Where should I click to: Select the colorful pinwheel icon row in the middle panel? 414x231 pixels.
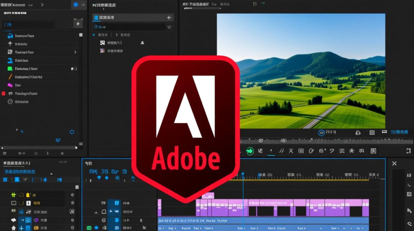tap(112, 51)
